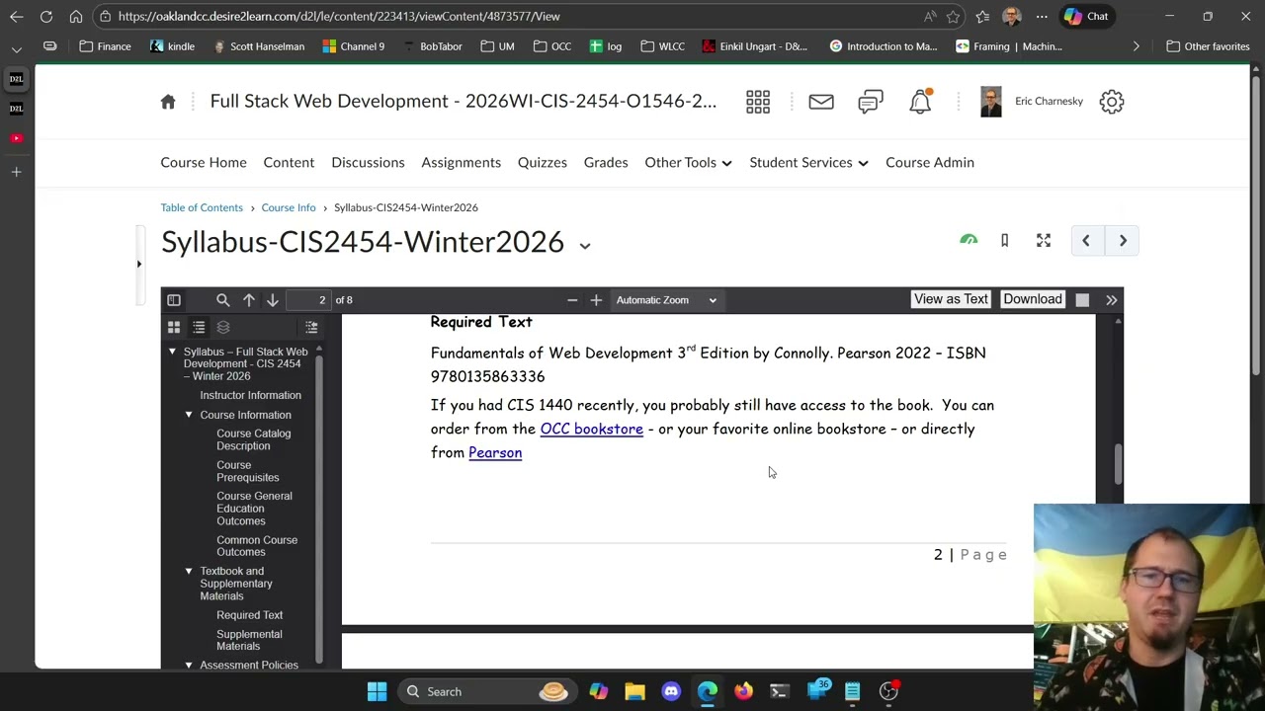Click the green completion tracking icon
This screenshot has width=1265, height=711.
pos(969,240)
